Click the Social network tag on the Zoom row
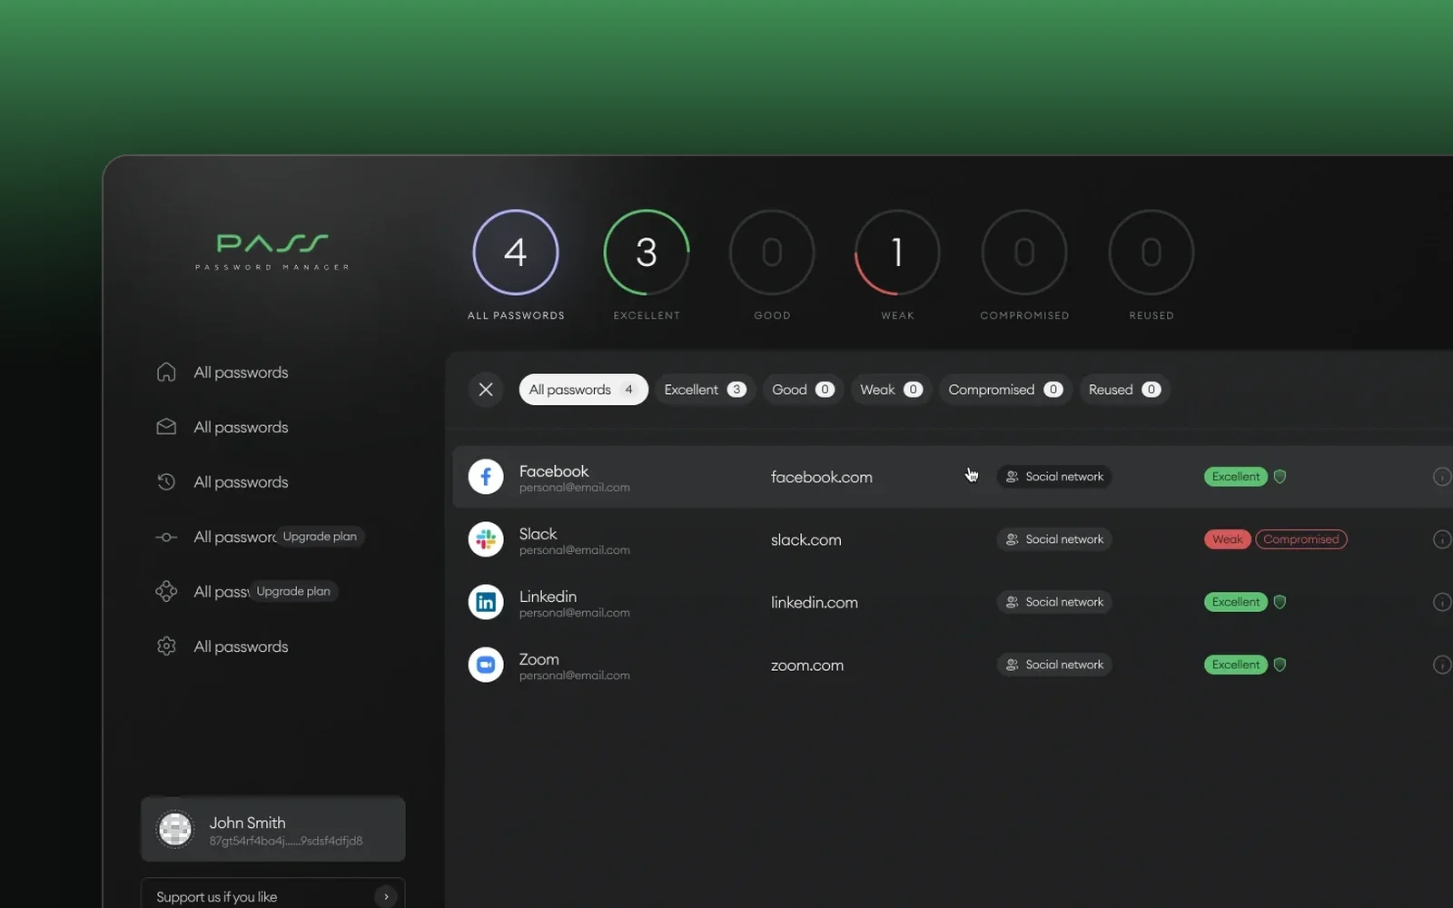Screen dimensions: 1453x908 point(1054,665)
